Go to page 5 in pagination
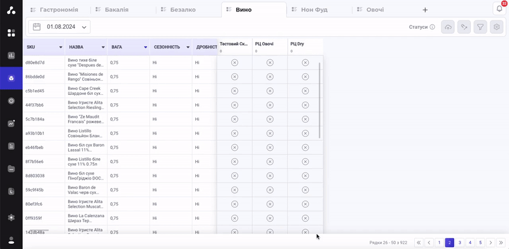Screen dimensions: 509x249 pyautogui.click(x=480, y=243)
